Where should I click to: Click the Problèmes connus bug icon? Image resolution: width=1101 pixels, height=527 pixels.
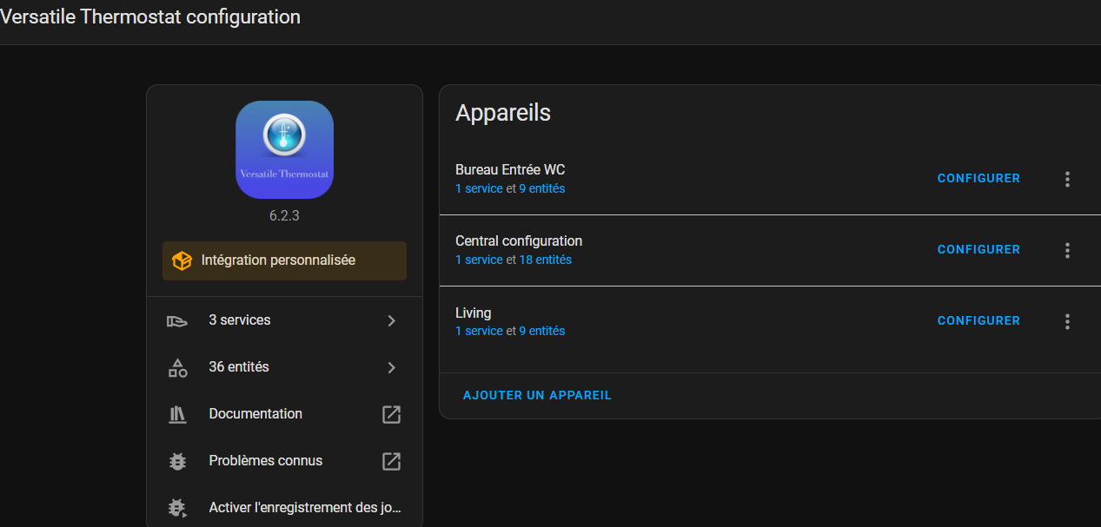177,462
